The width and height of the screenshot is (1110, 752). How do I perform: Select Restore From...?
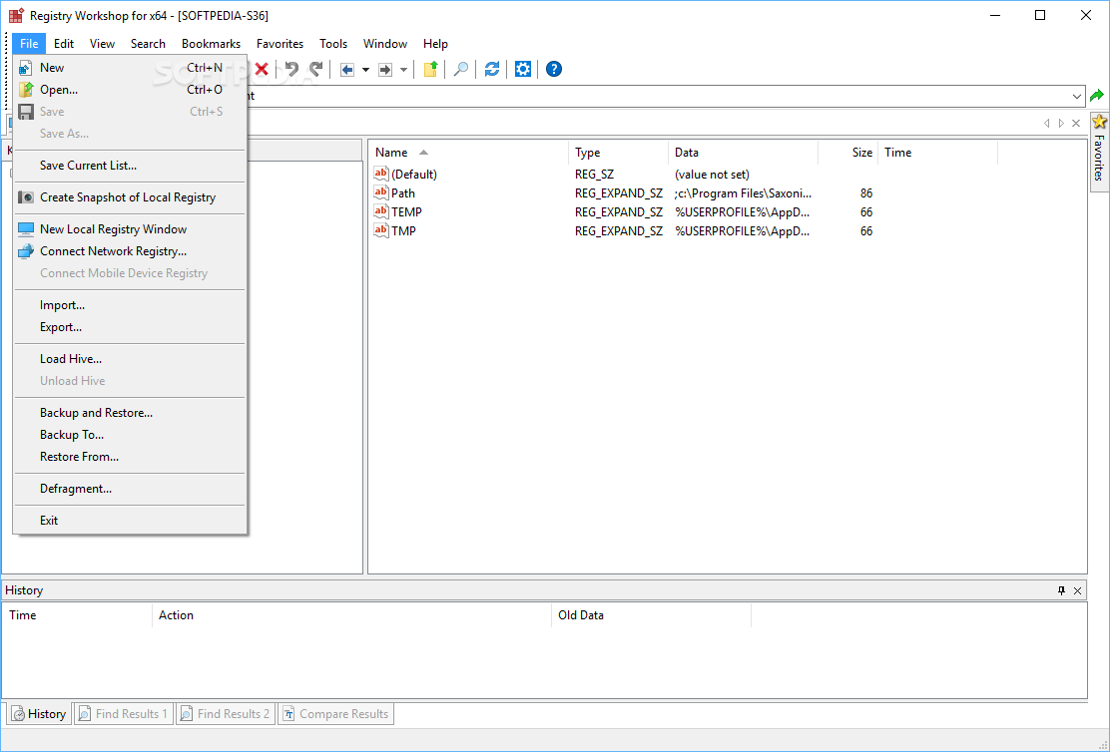coord(130,457)
